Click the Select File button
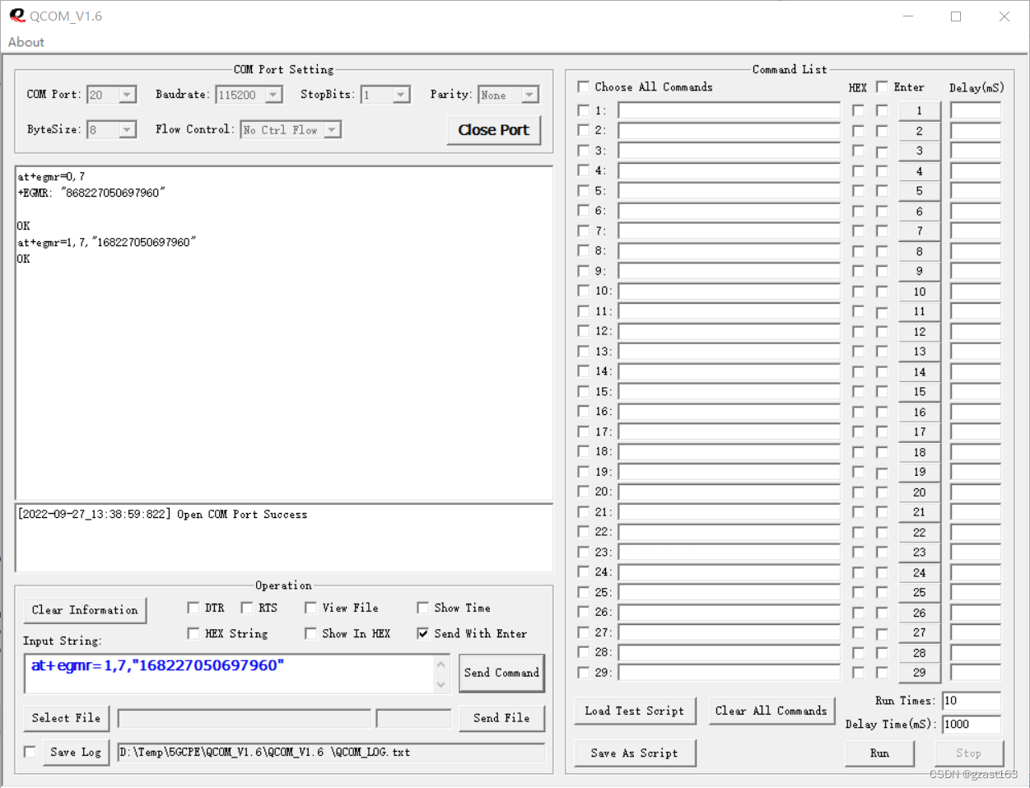1030x788 pixels. coord(66,718)
